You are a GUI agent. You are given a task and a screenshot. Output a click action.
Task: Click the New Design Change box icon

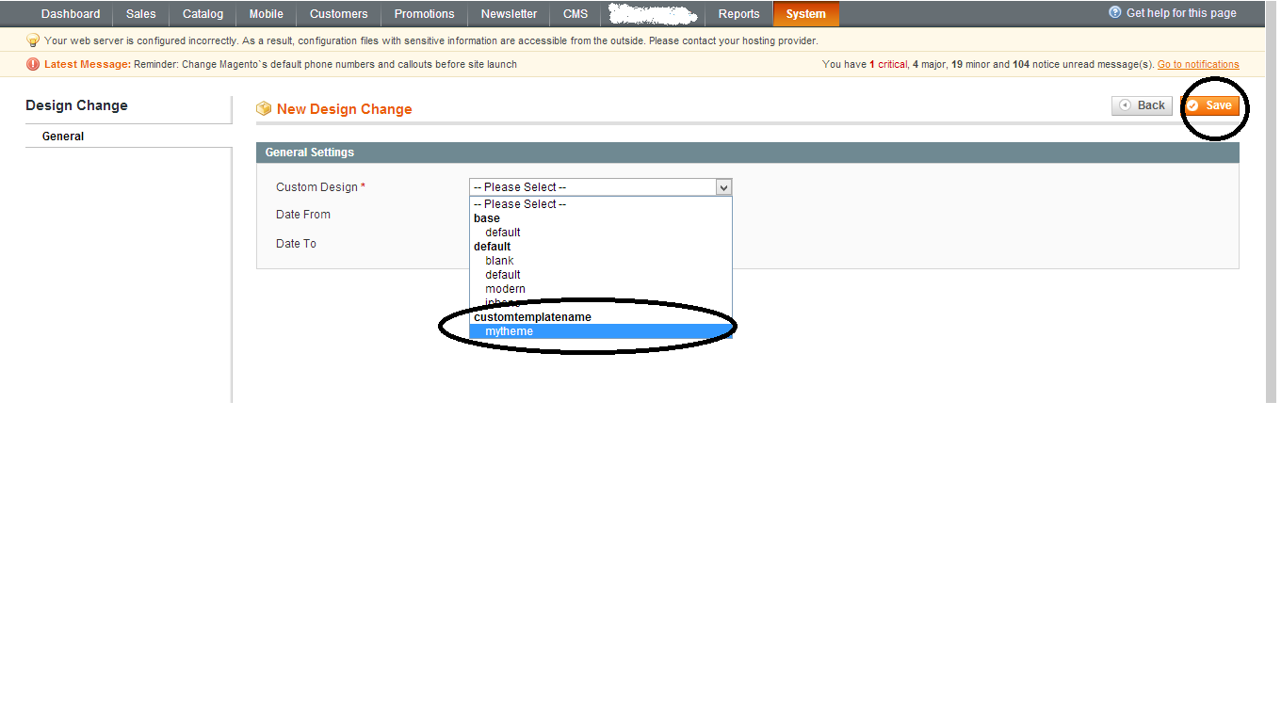pyautogui.click(x=264, y=109)
